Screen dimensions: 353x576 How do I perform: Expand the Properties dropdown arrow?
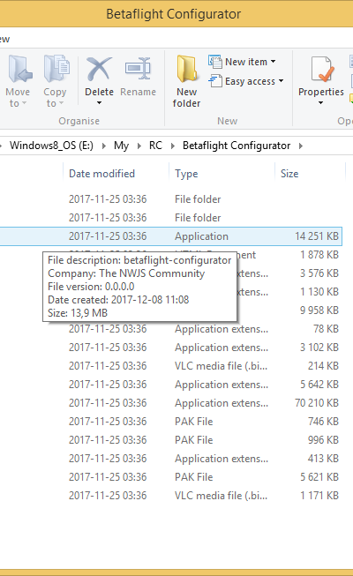pyautogui.click(x=321, y=103)
